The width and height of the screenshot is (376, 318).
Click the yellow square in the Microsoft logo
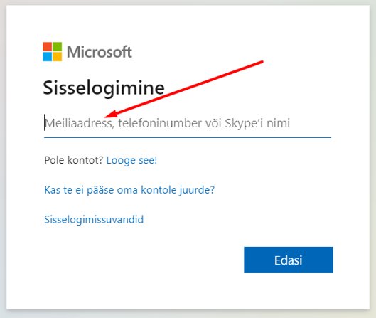[58, 57]
